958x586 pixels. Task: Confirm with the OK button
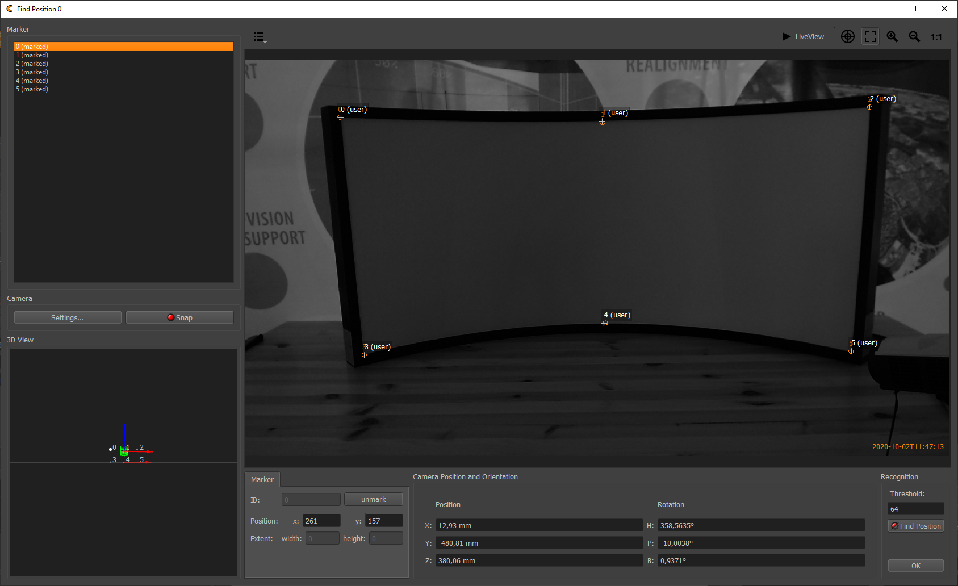coord(915,566)
